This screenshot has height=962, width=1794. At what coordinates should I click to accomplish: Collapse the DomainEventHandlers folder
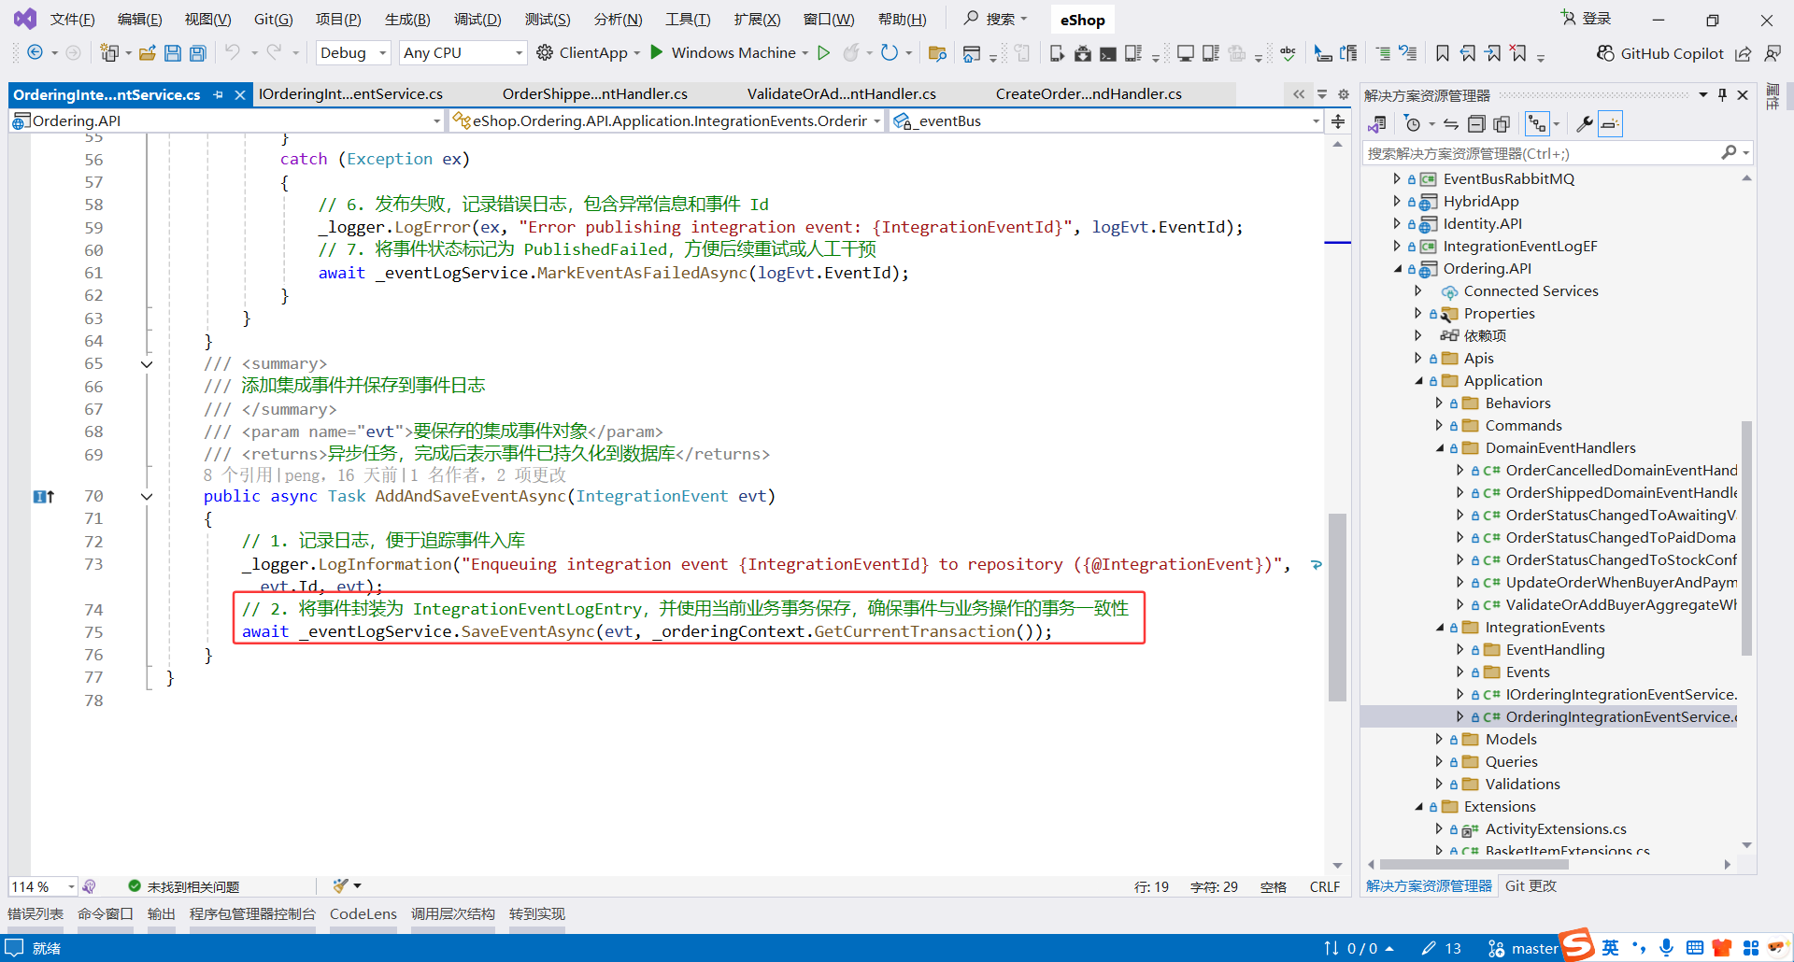click(1440, 448)
